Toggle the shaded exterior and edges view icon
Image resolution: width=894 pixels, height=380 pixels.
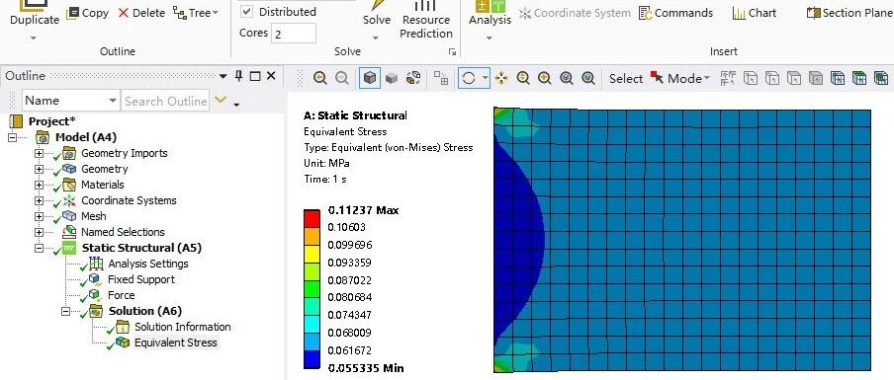[370, 78]
